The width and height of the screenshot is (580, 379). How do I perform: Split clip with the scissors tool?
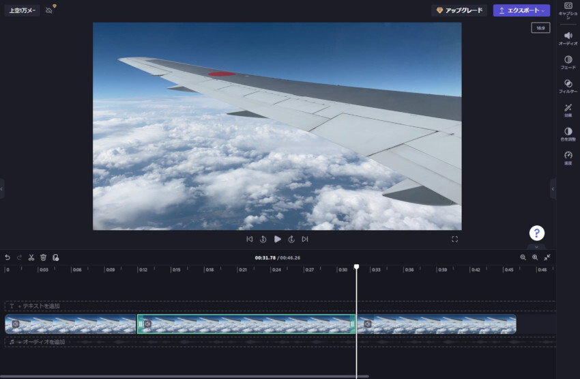[31, 257]
